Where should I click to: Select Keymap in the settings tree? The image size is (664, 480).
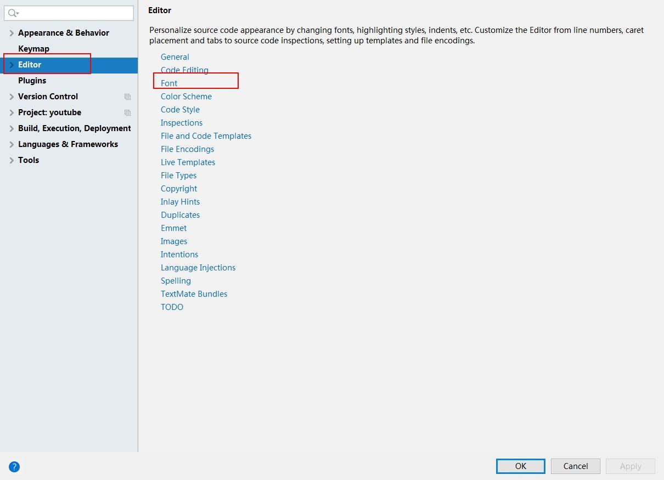pyautogui.click(x=33, y=49)
